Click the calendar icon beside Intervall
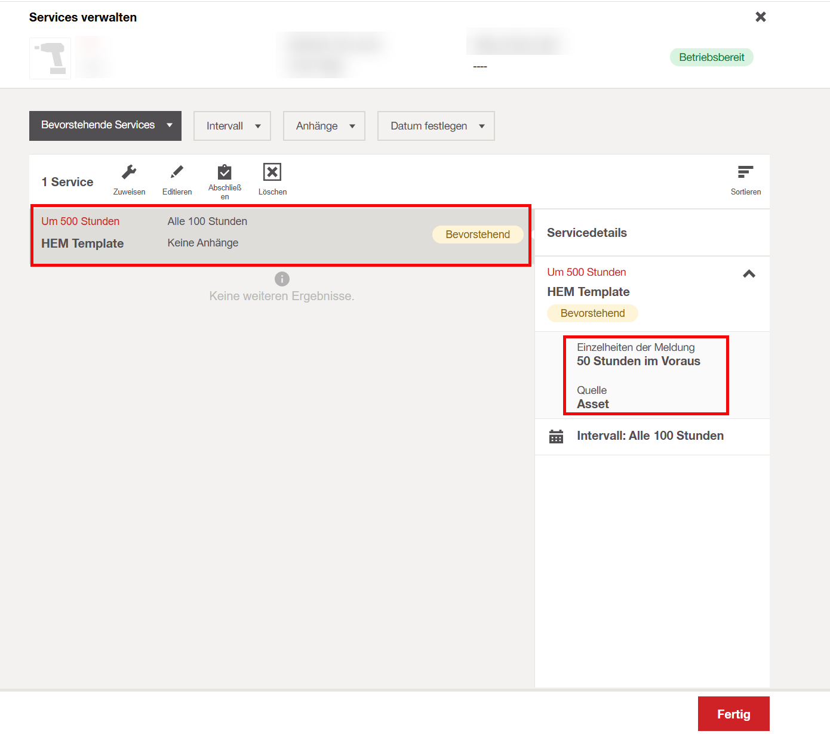The width and height of the screenshot is (830, 734). tap(556, 437)
